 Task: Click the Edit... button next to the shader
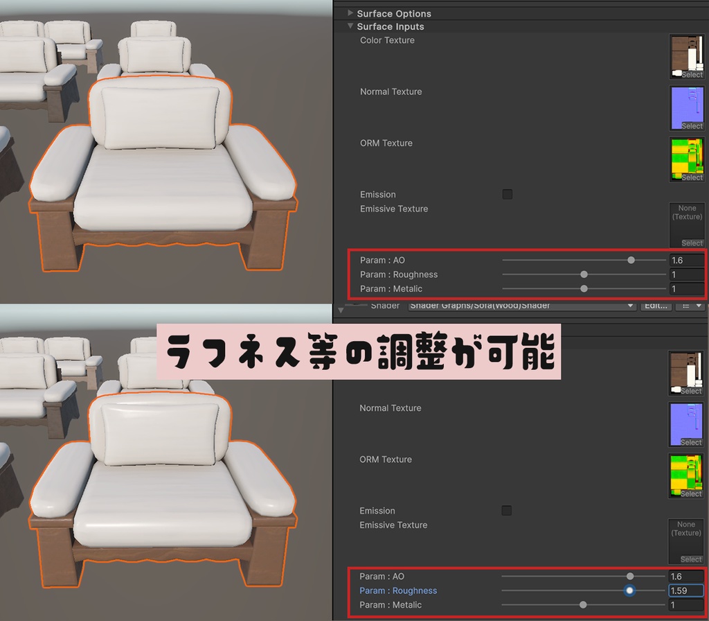click(655, 306)
